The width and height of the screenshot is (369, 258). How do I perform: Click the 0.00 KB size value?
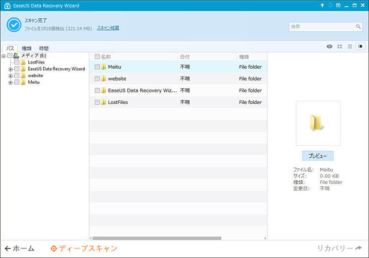[x=329, y=176]
